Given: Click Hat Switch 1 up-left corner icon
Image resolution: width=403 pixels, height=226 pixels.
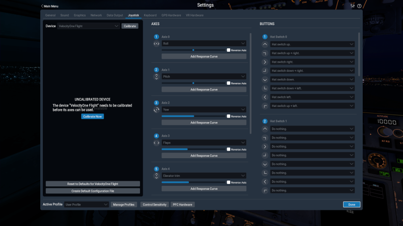Looking at the screenshot, I should coord(265,190).
